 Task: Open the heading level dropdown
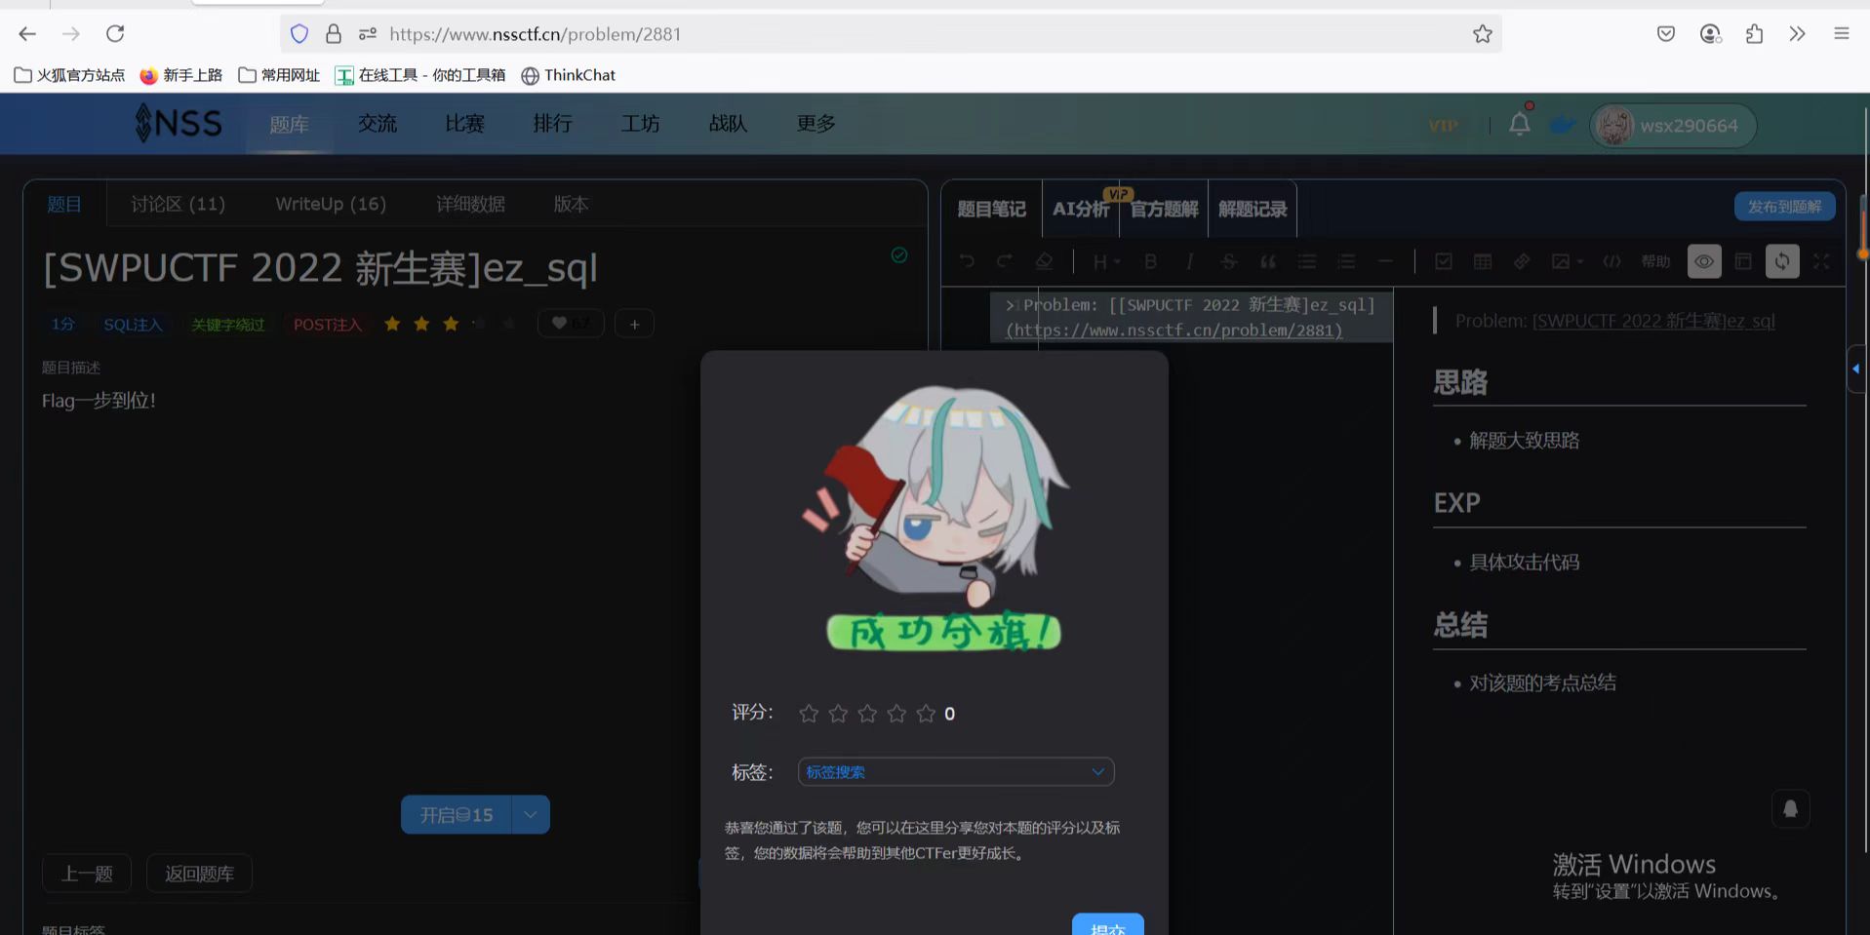(1106, 261)
